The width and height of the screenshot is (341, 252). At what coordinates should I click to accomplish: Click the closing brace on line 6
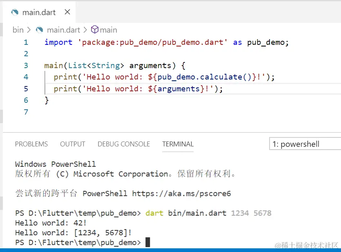tap(47, 100)
